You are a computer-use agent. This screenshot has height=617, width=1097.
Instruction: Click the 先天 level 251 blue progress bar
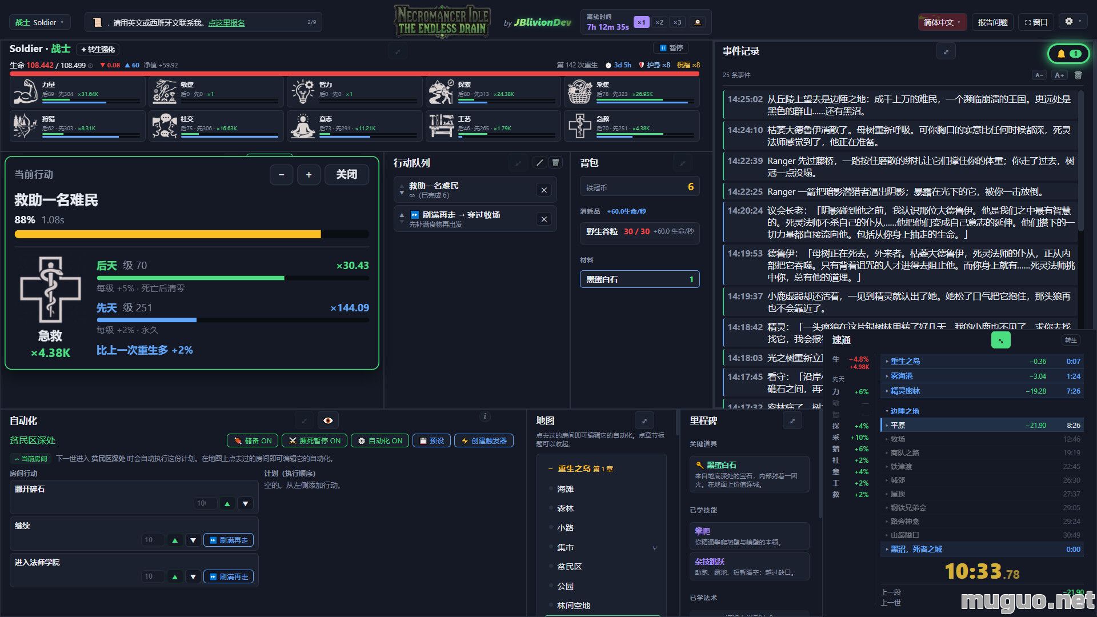233,320
